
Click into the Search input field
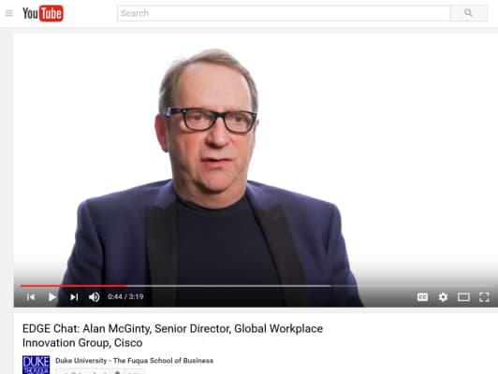284,13
